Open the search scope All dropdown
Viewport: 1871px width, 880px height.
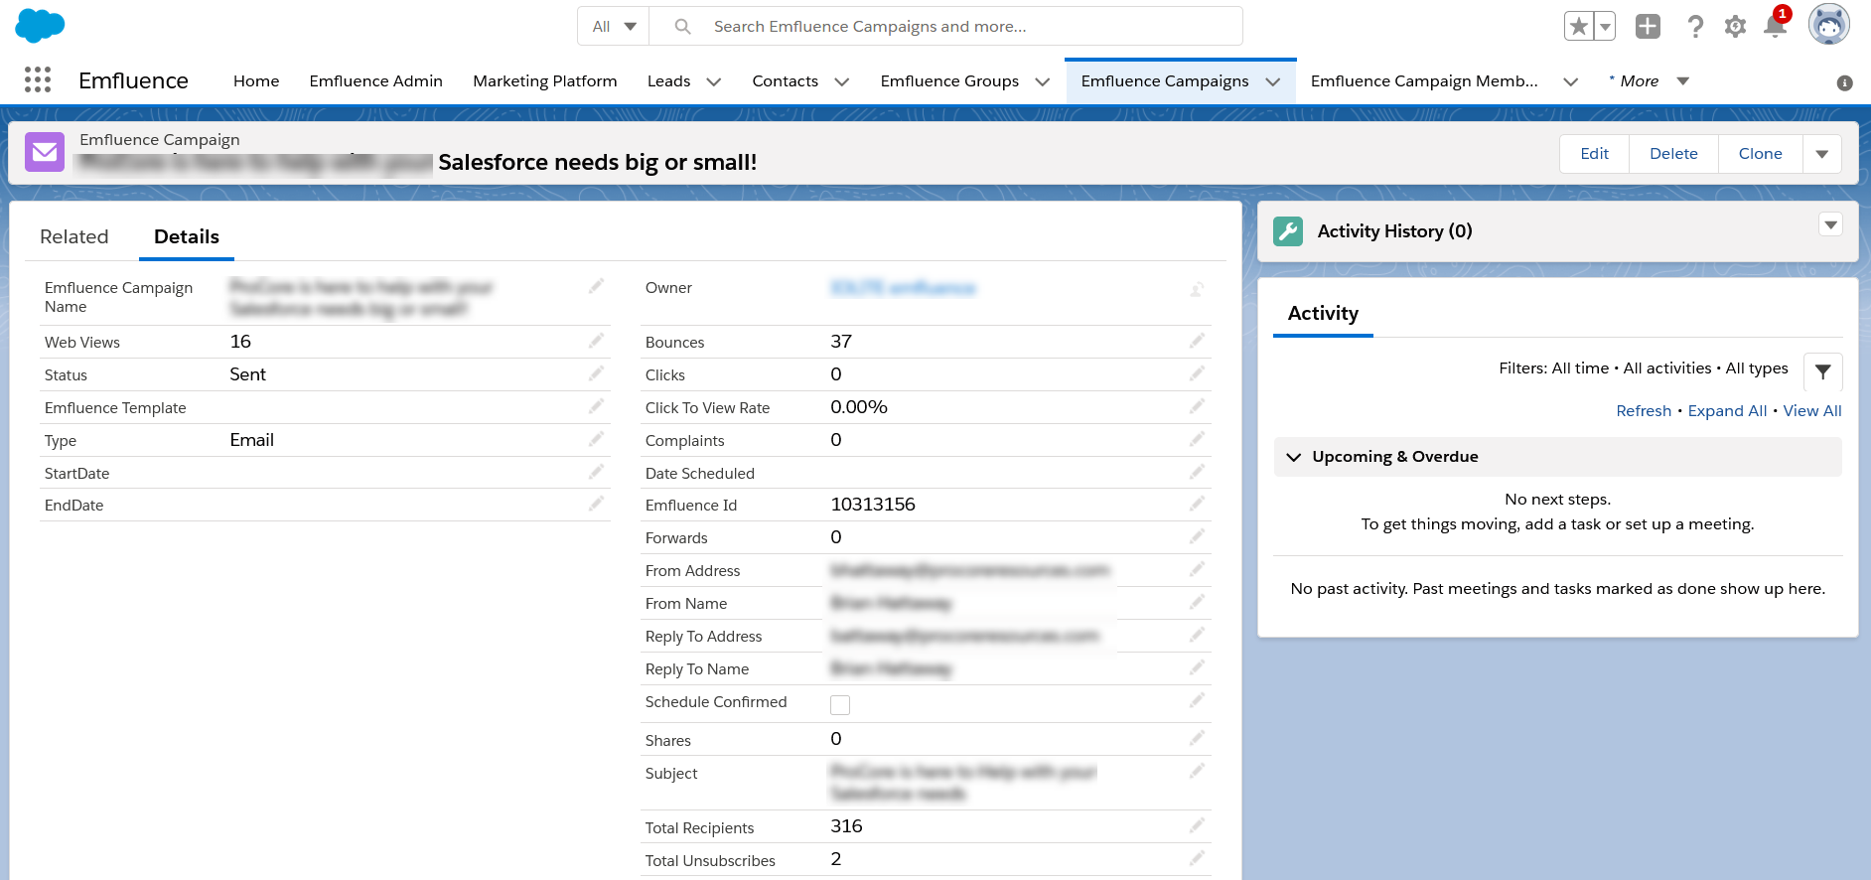614,26
